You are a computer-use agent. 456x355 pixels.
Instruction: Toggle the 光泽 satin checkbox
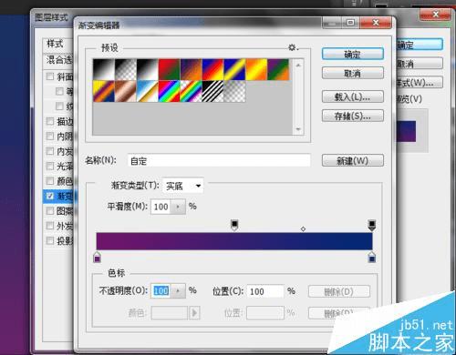(x=50, y=166)
